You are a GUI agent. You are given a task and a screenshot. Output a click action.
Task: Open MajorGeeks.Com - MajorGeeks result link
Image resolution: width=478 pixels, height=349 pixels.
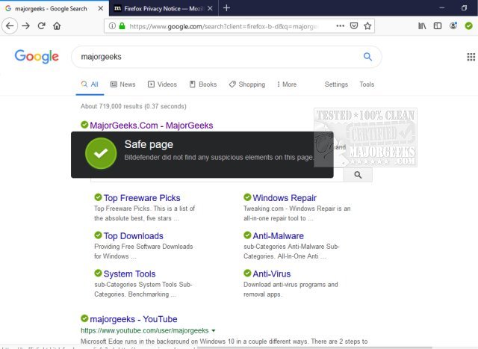pyautogui.click(x=152, y=126)
